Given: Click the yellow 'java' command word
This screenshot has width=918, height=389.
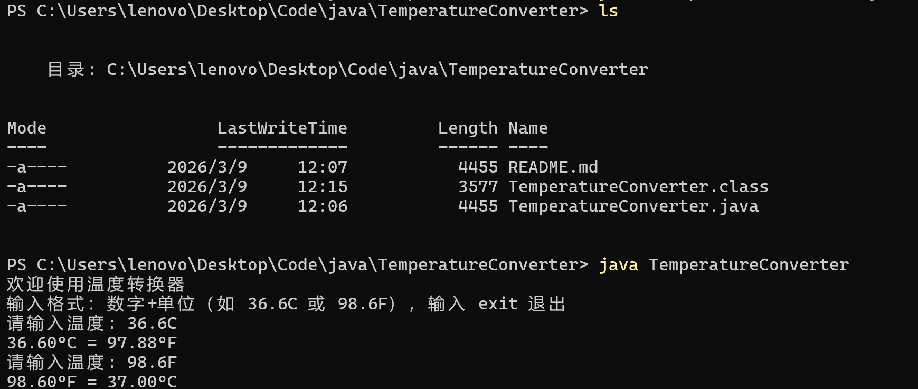Looking at the screenshot, I should (618, 265).
